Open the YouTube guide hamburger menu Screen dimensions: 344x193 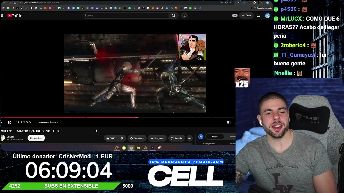pyautogui.click(x=2, y=16)
